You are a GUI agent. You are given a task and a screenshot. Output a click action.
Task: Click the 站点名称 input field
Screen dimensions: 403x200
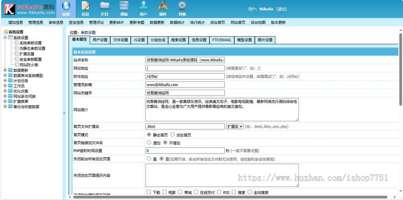click(x=185, y=60)
